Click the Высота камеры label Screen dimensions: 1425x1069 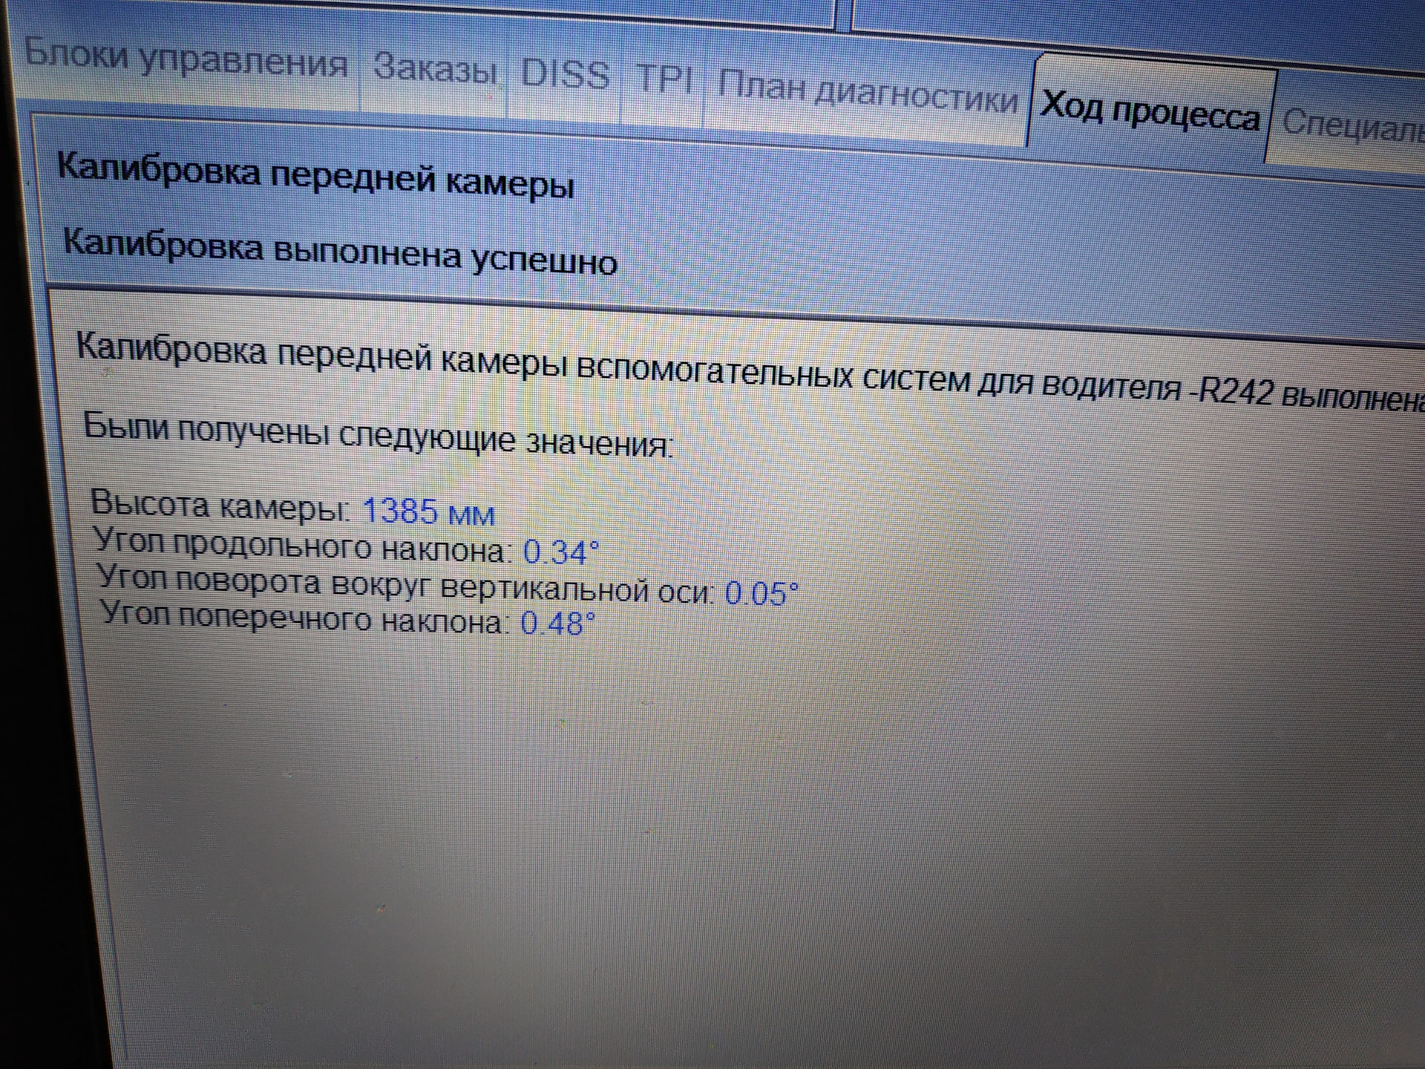221,506
